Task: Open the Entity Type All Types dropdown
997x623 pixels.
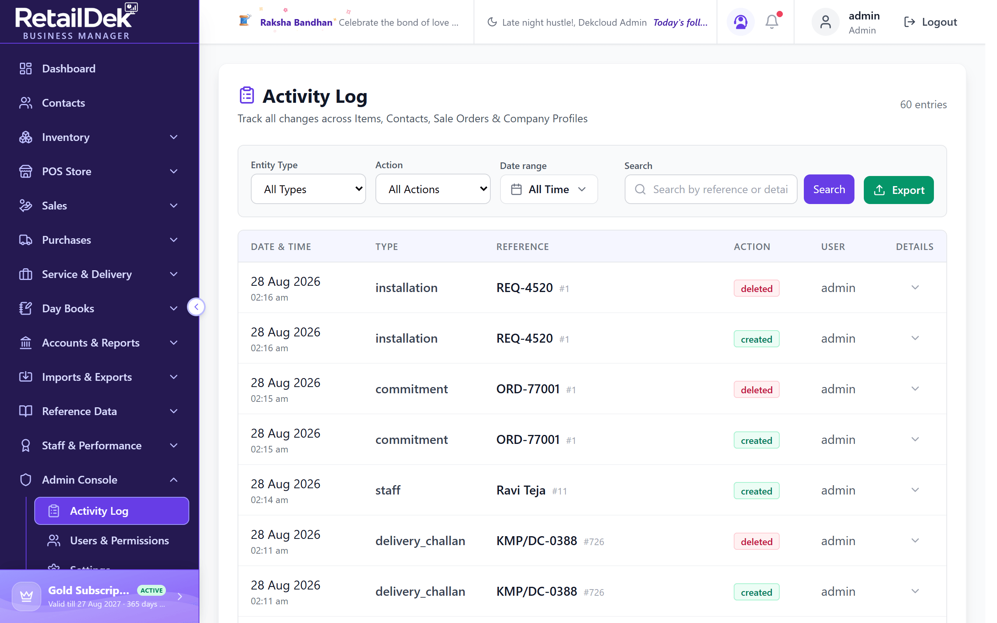Action: (308, 189)
